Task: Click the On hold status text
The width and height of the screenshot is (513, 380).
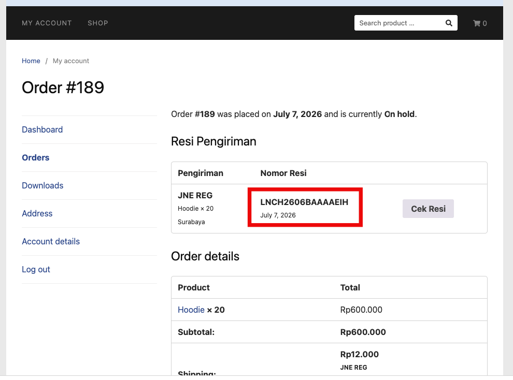Action: [399, 114]
